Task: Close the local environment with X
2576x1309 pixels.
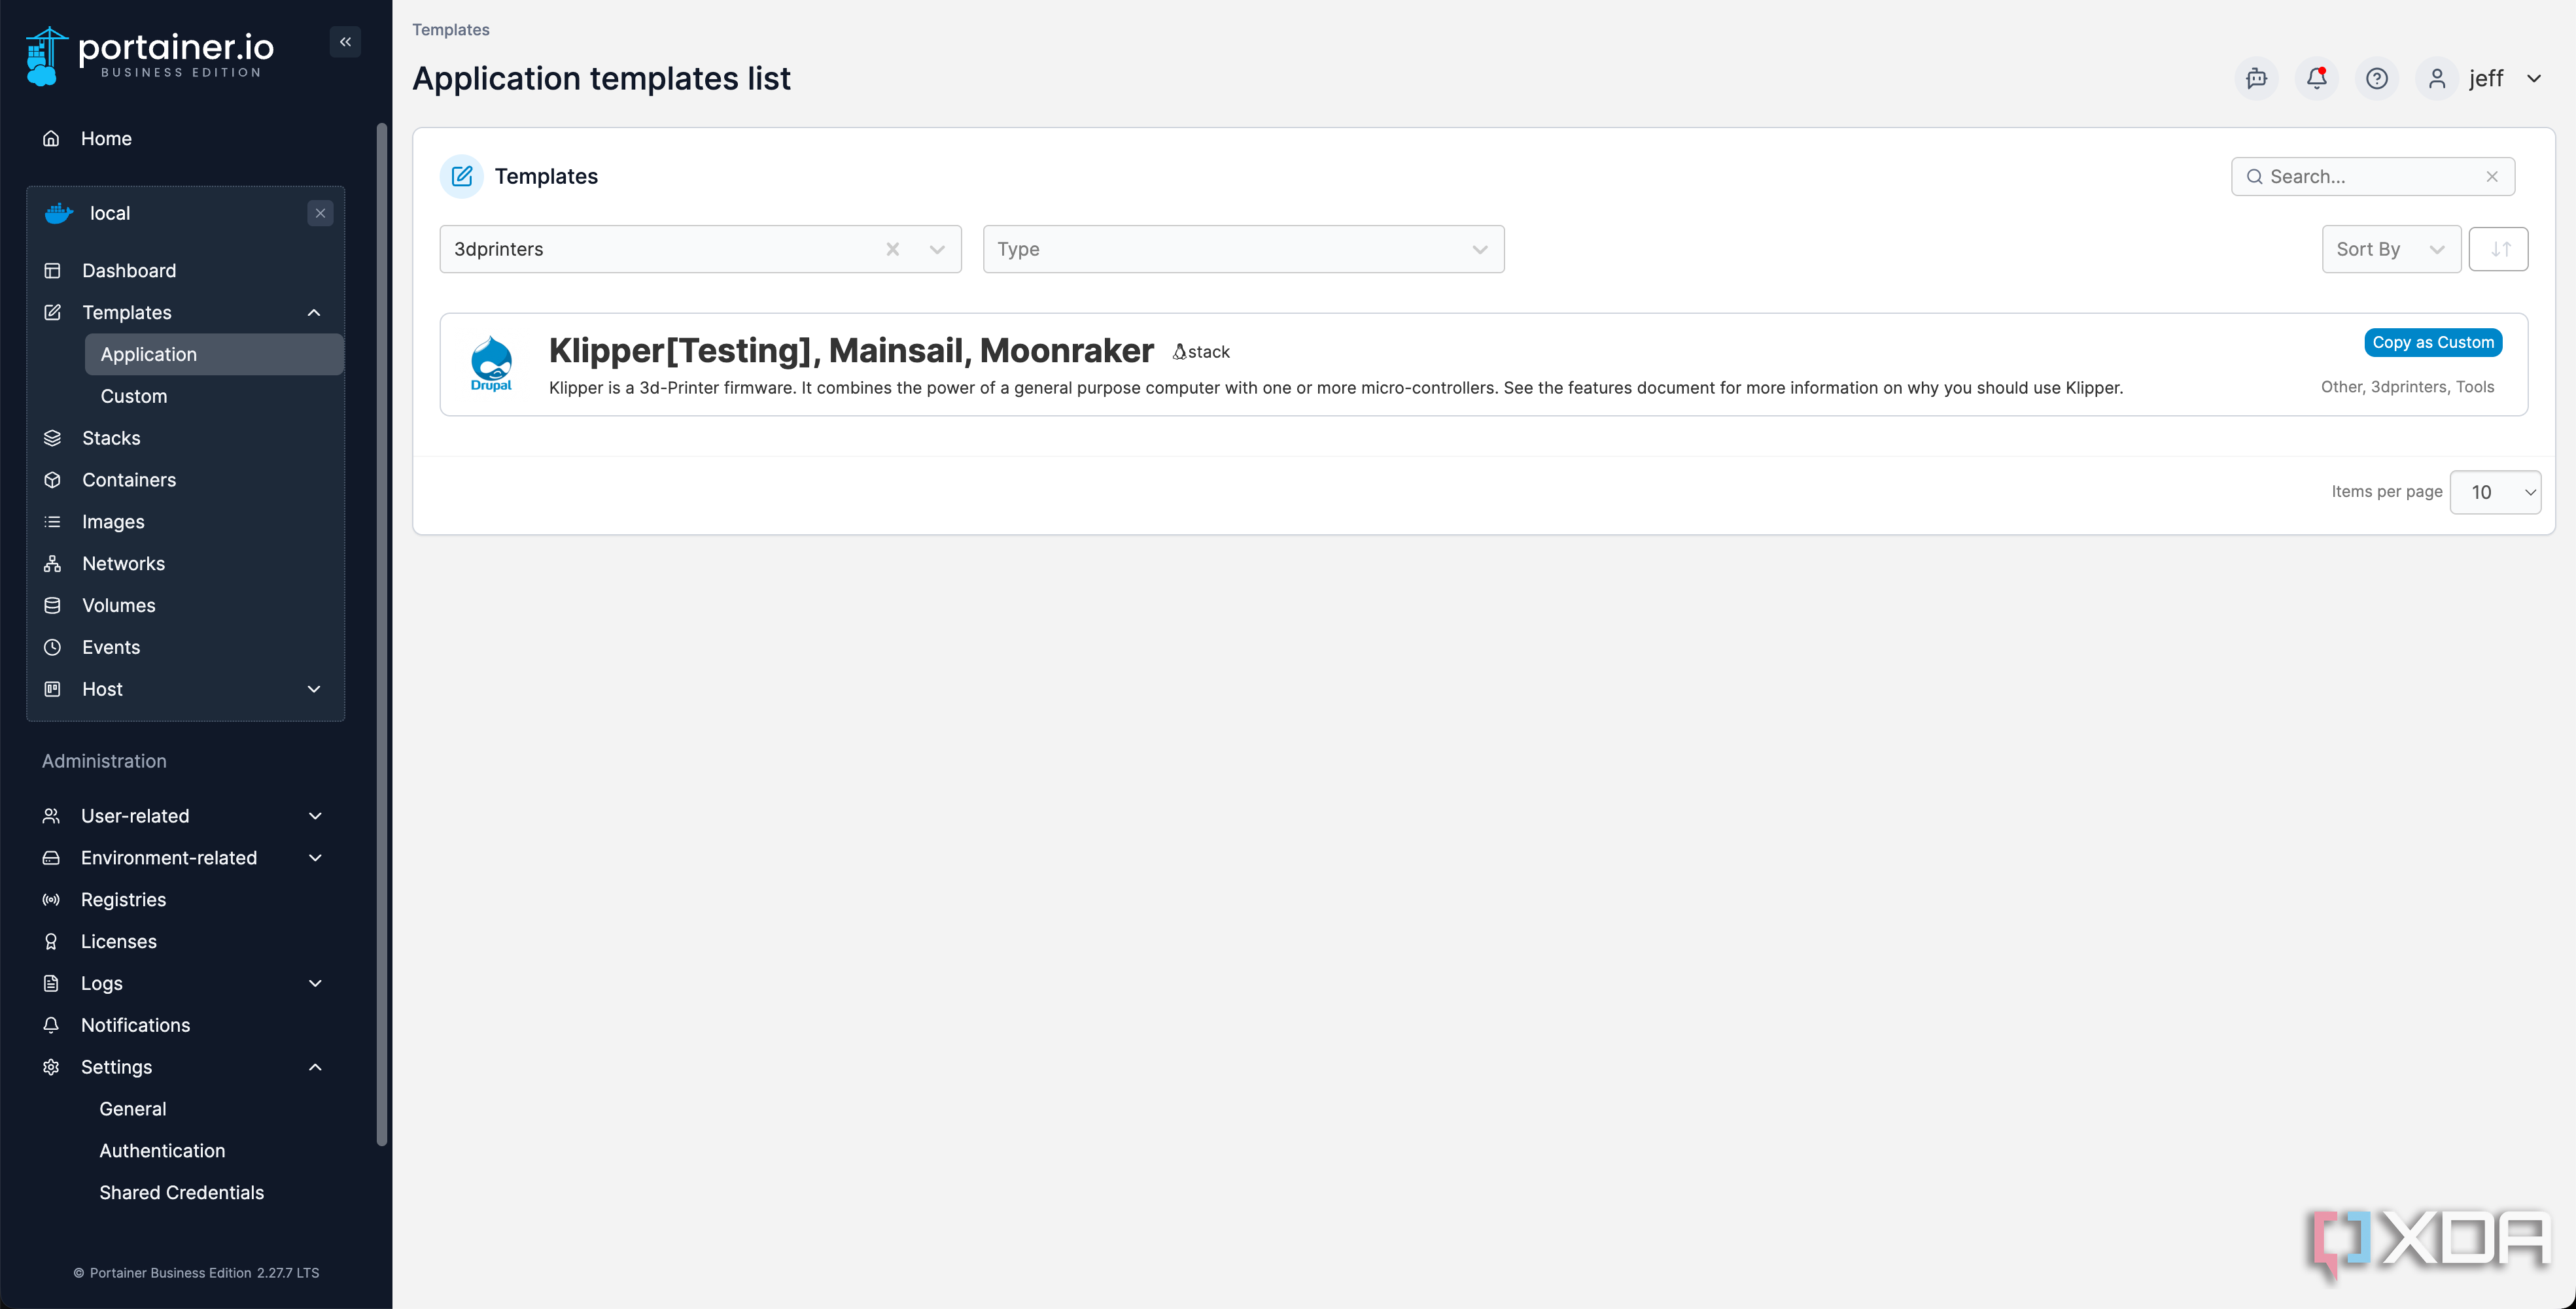Action: coord(320,213)
